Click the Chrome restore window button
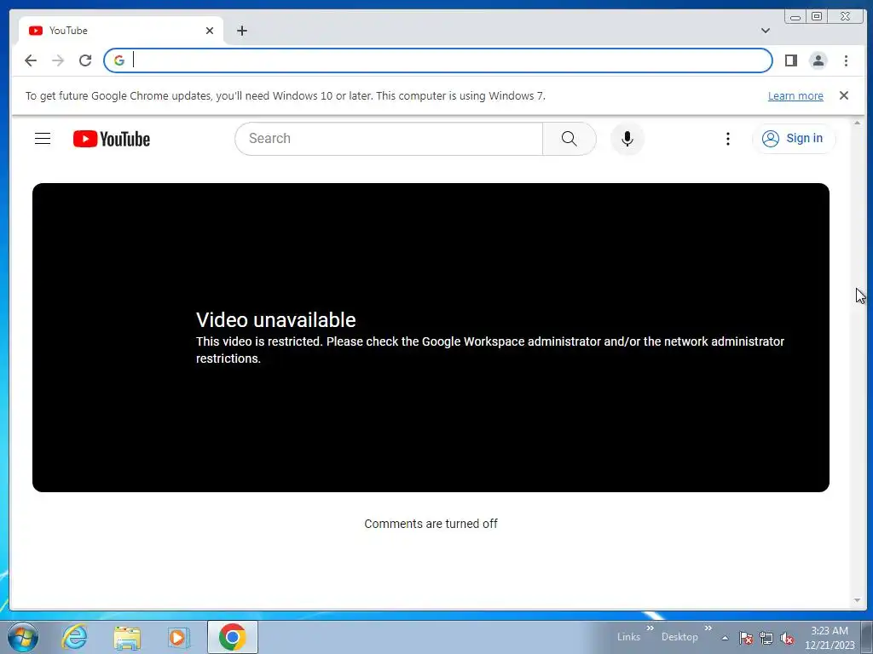The image size is (873, 654). (817, 17)
